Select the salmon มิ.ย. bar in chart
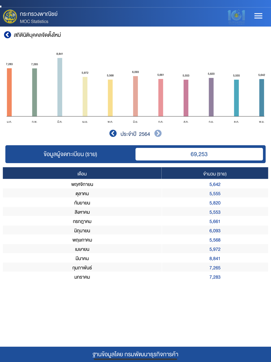271x362 pixels. (x=135, y=96)
